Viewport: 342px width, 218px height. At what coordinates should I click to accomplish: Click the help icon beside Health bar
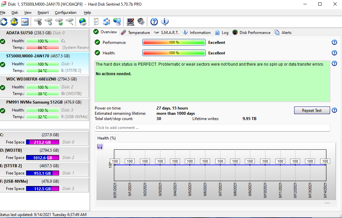click(x=334, y=53)
